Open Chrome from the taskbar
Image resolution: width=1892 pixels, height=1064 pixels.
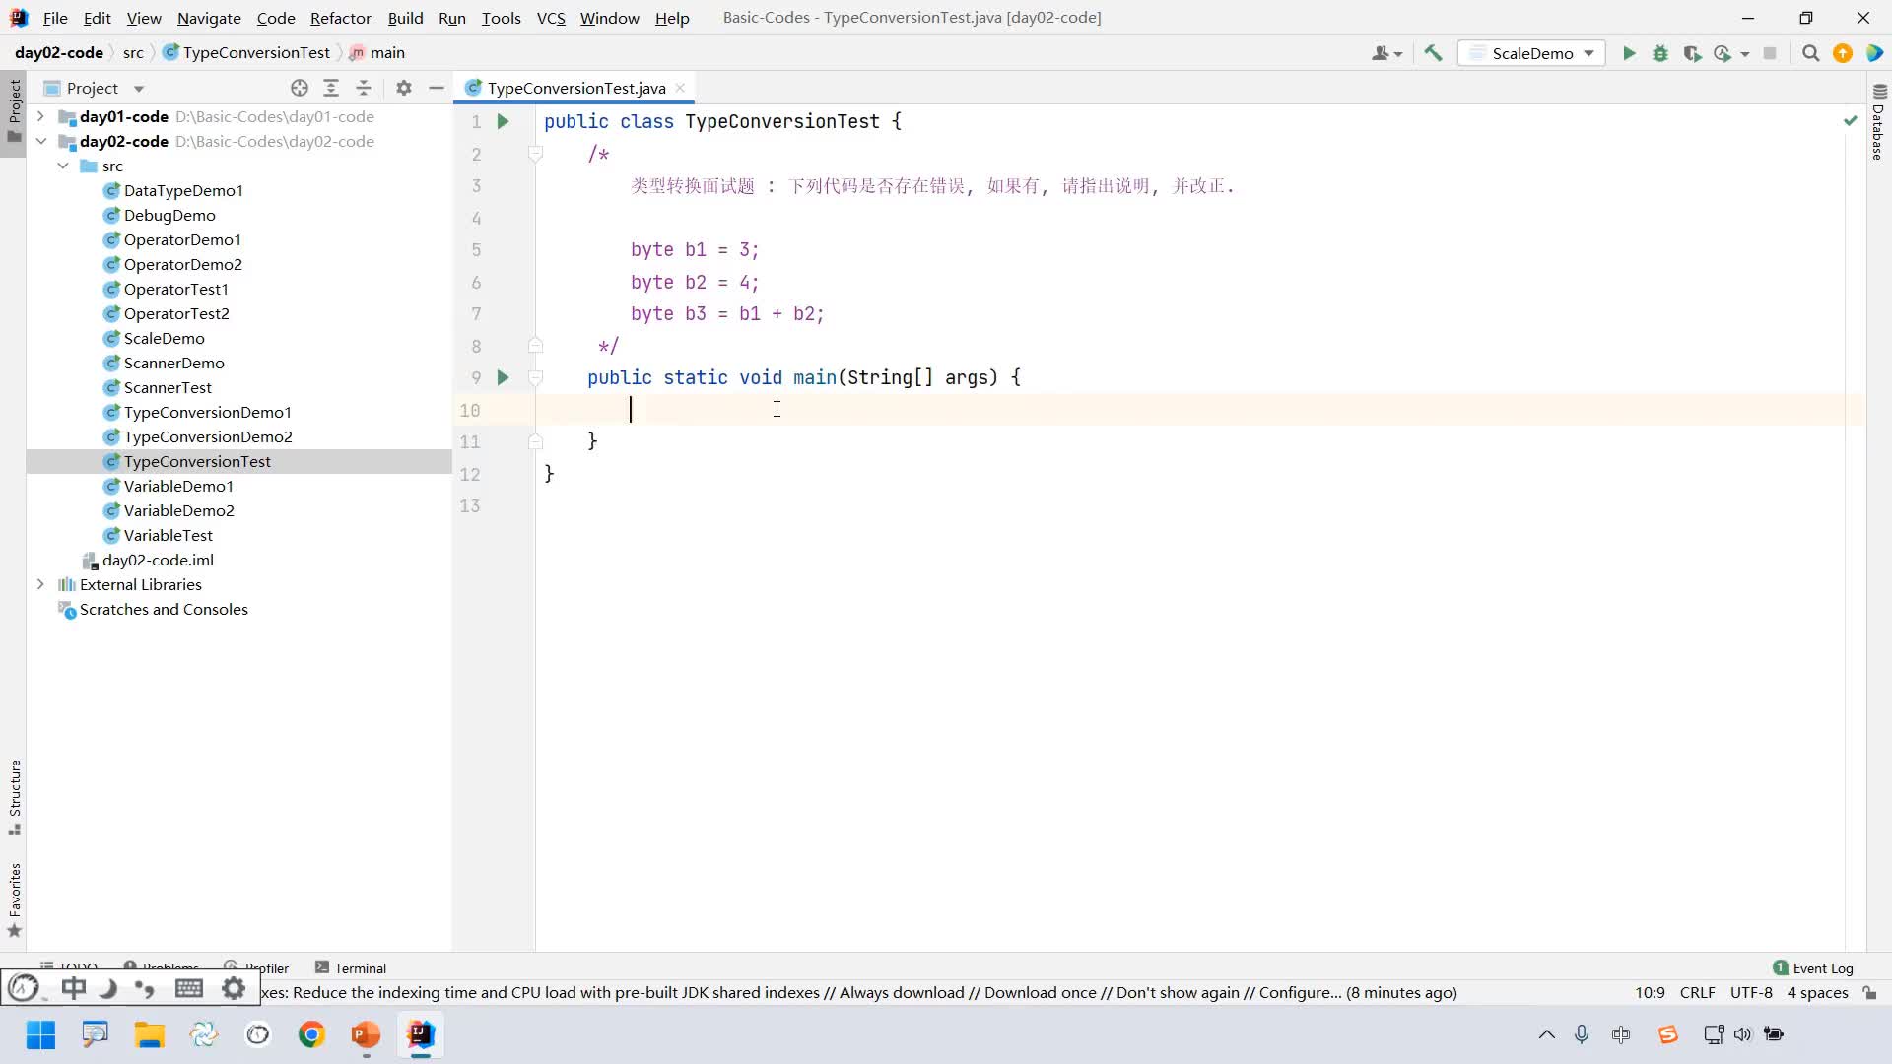pos(311,1034)
